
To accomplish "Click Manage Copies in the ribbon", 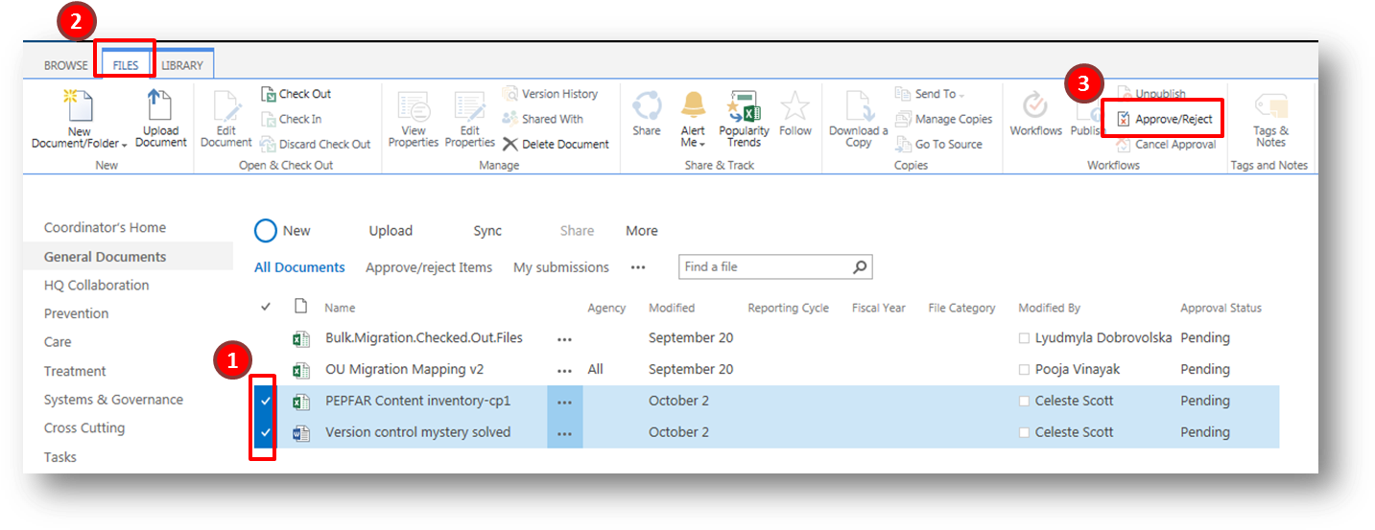I will coord(944,119).
